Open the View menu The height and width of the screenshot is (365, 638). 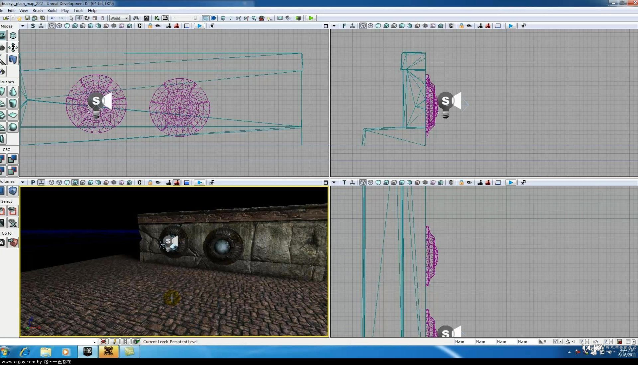[23, 10]
